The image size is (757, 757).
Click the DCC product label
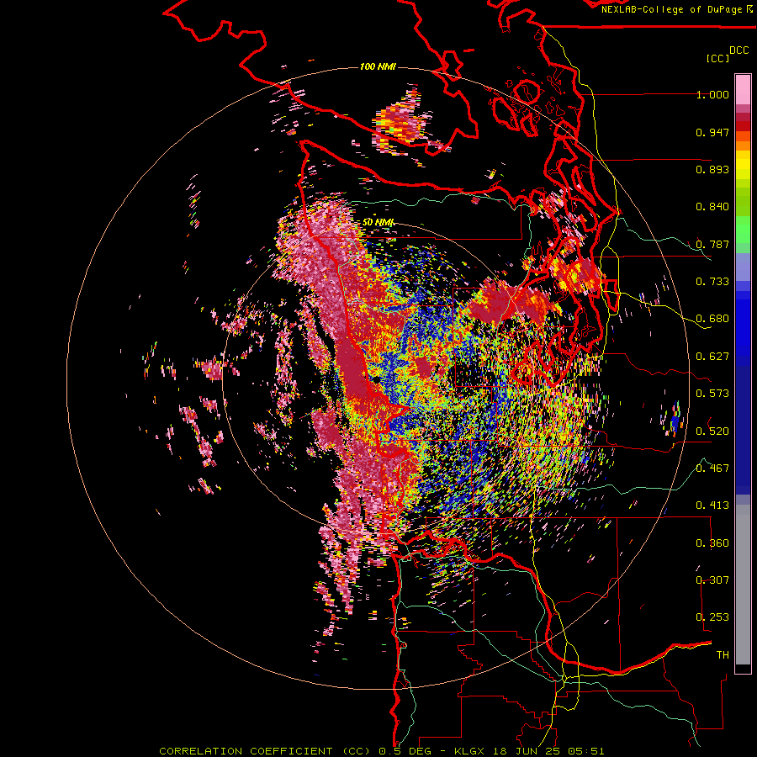pos(738,50)
